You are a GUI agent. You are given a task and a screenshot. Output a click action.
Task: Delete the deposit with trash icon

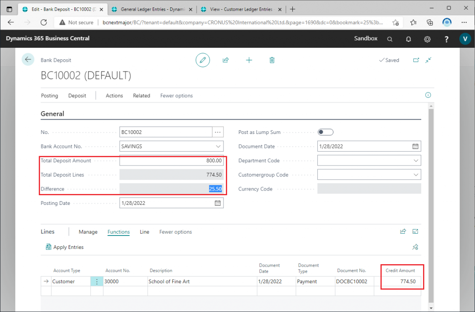pos(272,60)
